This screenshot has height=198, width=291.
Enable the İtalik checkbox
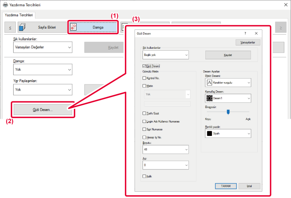[x=145, y=176]
